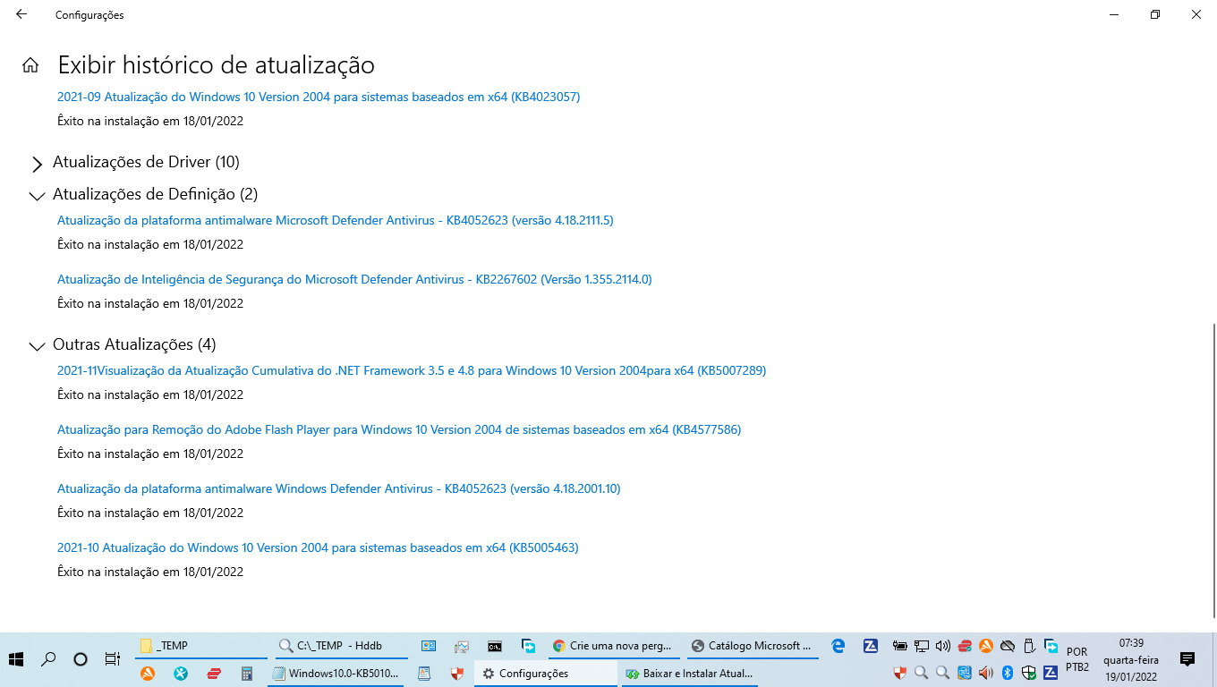Click the install status text under KB5005463
The image size is (1217, 687).
tap(150, 572)
